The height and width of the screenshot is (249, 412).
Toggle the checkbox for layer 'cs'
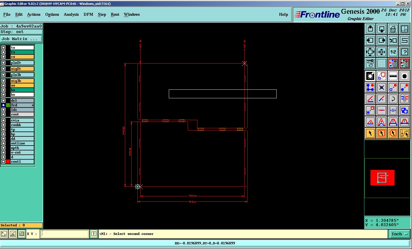pos(3,57)
